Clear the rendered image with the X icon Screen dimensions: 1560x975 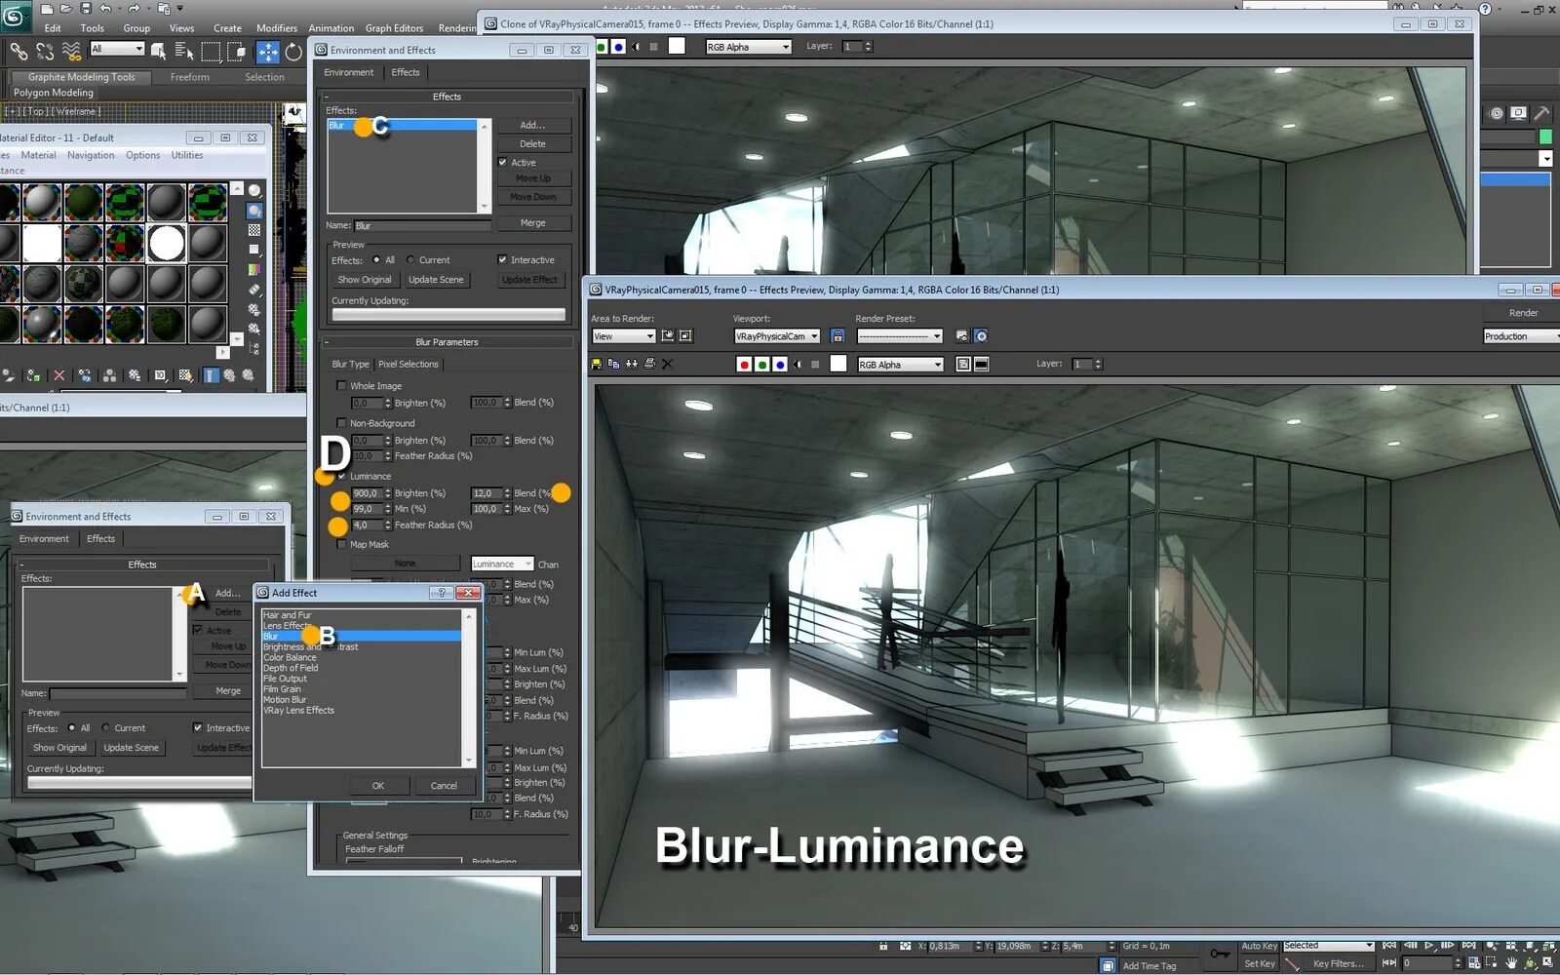click(667, 364)
